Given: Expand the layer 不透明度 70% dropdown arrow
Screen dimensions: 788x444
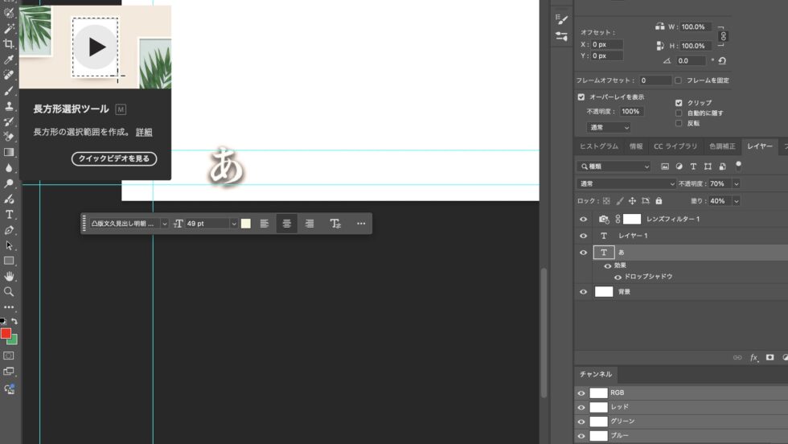Looking at the screenshot, I should 736,184.
